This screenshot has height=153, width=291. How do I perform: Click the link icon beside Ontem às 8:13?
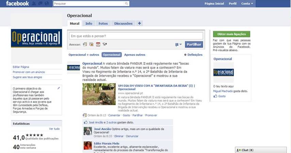[85, 115]
